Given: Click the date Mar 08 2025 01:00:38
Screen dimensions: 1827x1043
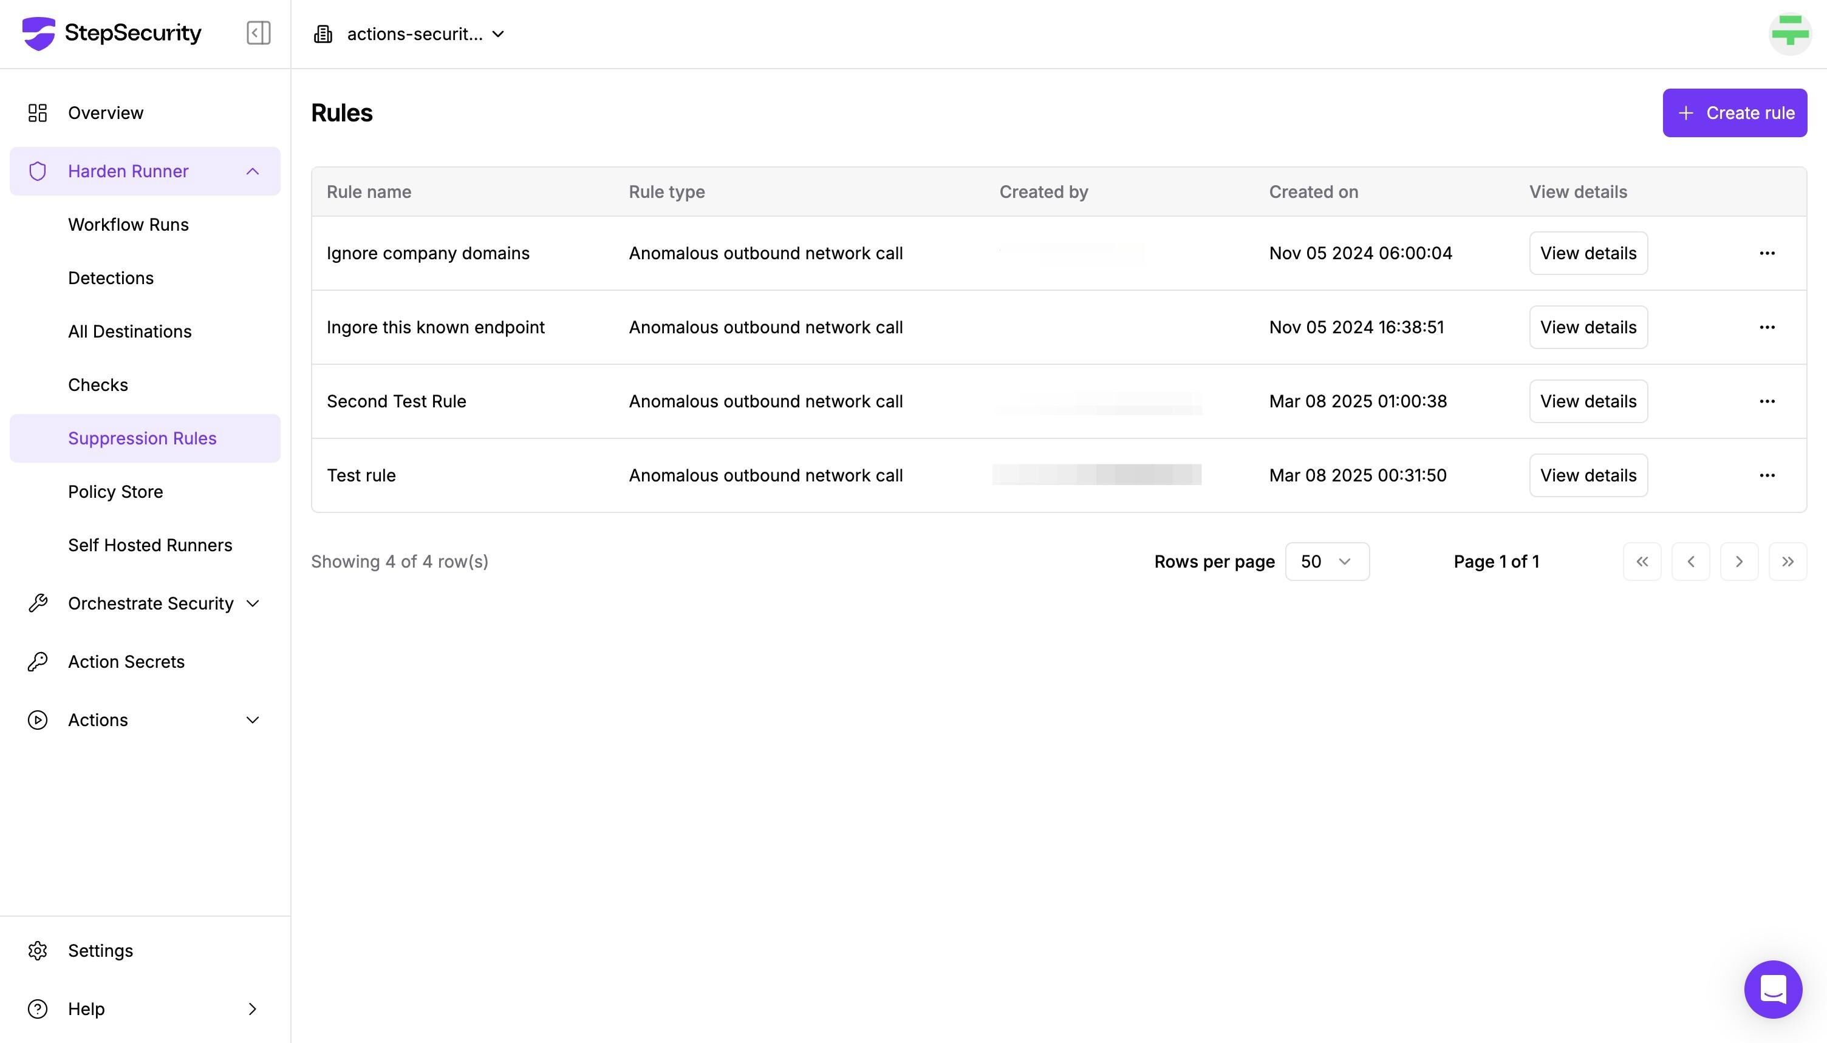Looking at the screenshot, I should point(1357,401).
